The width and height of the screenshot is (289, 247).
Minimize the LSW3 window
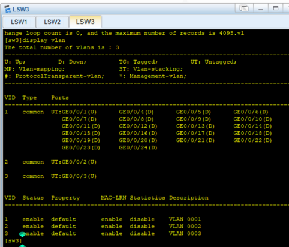(261, 8)
